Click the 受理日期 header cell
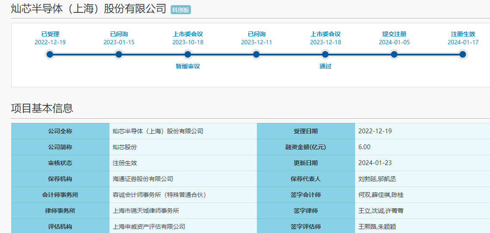 (x=306, y=131)
